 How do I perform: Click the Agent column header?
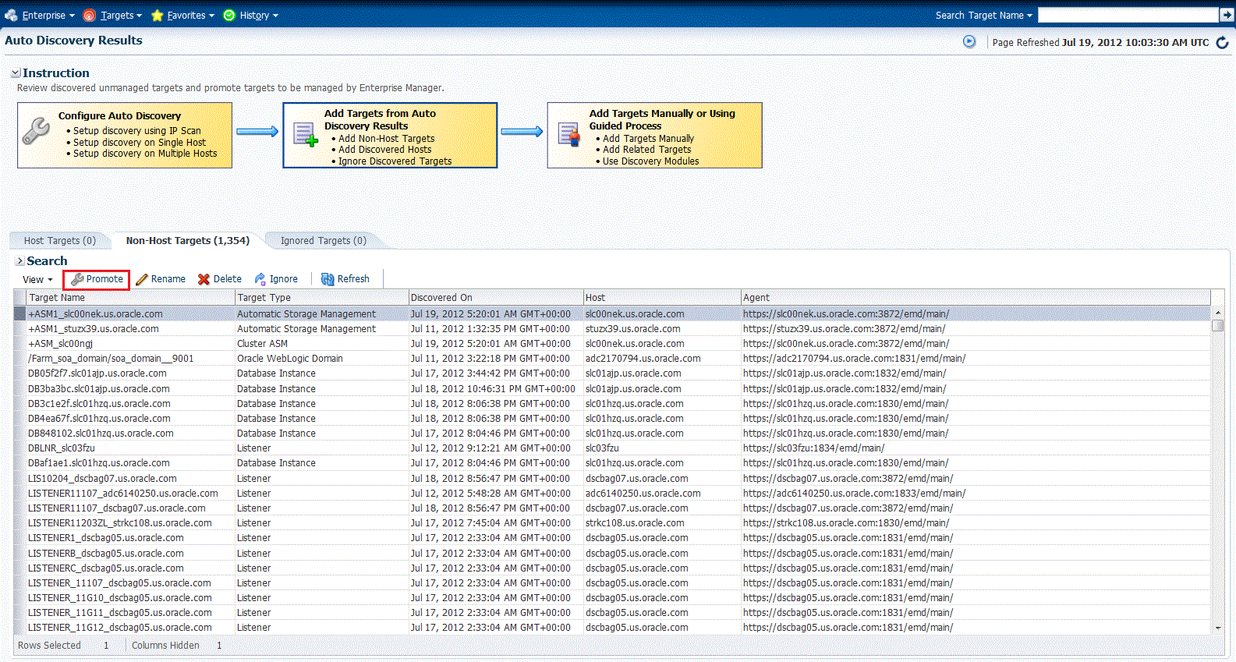[x=976, y=297]
